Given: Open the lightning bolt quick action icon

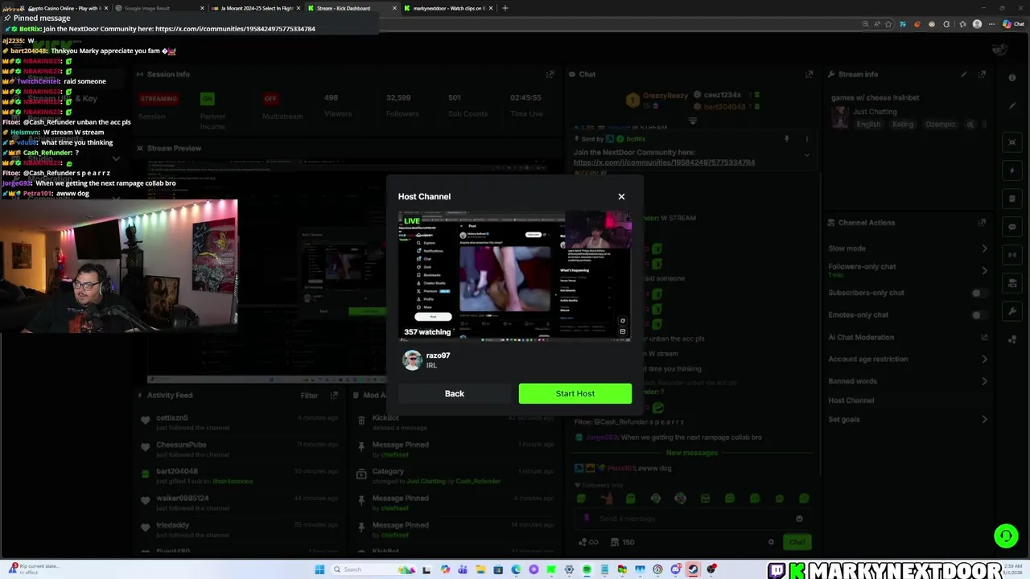Looking at the screenshot, I should tap(1012, 170).
